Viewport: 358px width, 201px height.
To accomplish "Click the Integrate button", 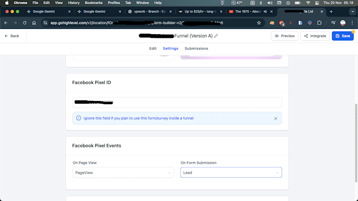I will (x=315, y=36).
